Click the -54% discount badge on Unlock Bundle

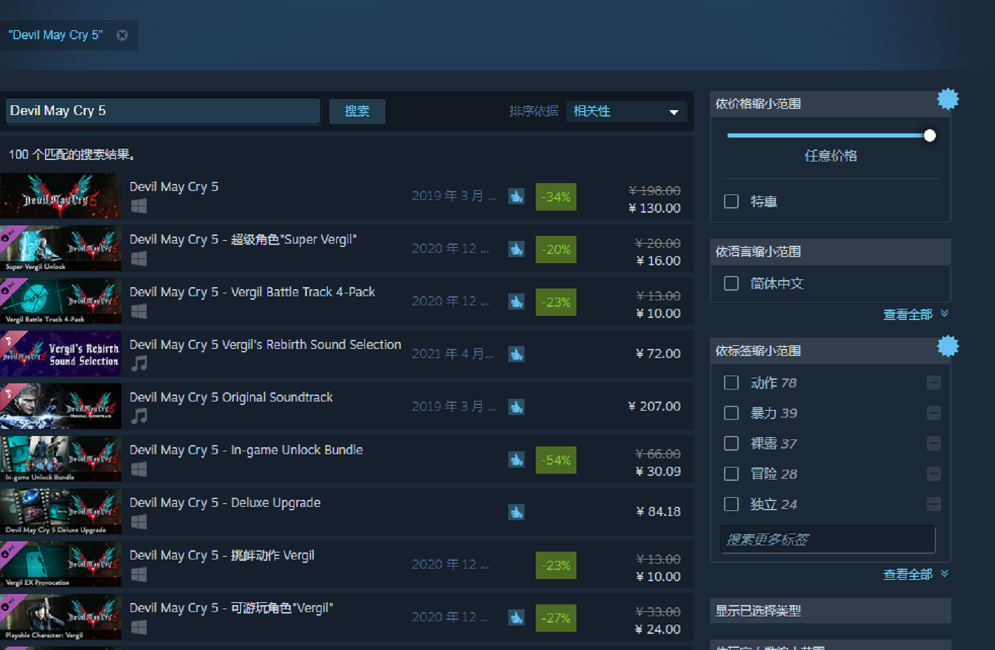point(555,460)
